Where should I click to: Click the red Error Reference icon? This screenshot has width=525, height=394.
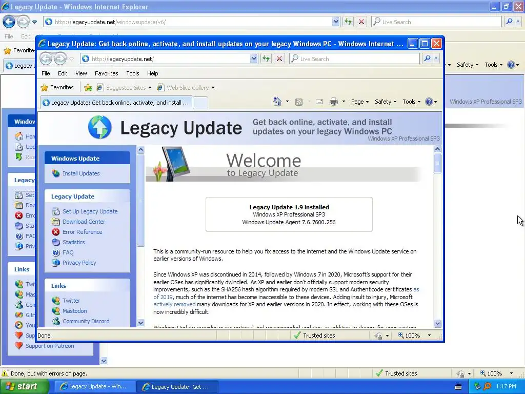(x=55, y=232)
